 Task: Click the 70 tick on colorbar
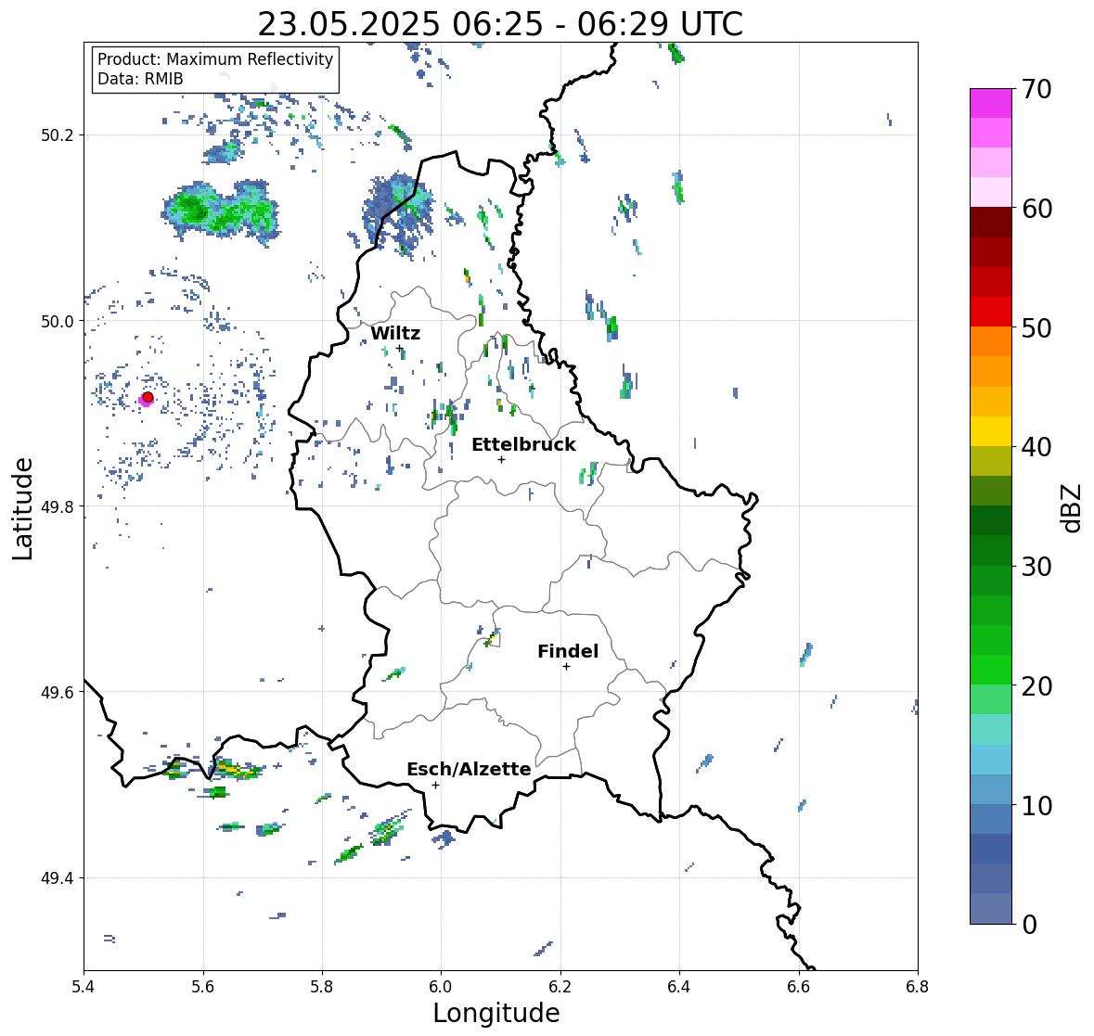pos(1036,89)
